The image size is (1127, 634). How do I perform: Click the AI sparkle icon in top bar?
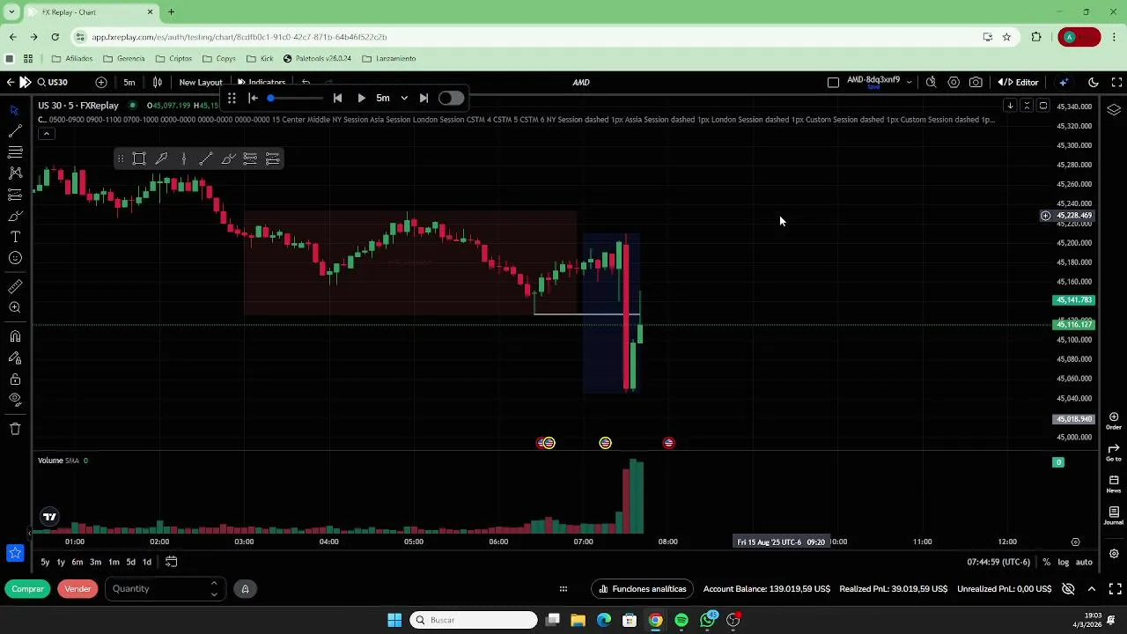pyautogui.click(x=1064, y=82)
